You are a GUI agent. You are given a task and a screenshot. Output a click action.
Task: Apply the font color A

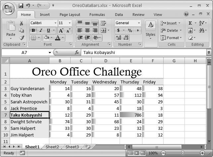(x=58, y=38)
